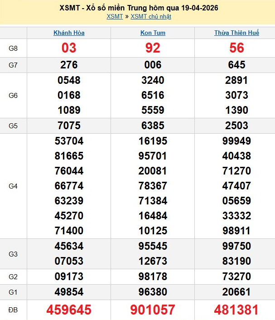The height and width of the screenshot is (320, 275).
Task: Click the G2 number 73270
Action: pos(236,276)
